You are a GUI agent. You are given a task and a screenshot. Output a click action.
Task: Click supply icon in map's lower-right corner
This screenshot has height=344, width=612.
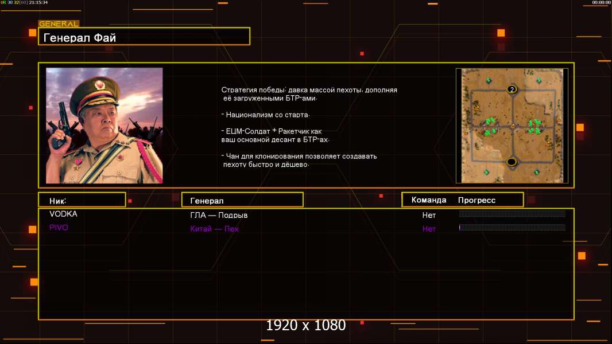pos(537,172)
